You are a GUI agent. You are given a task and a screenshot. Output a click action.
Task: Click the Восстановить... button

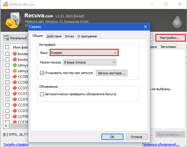(x=170, y=134)
